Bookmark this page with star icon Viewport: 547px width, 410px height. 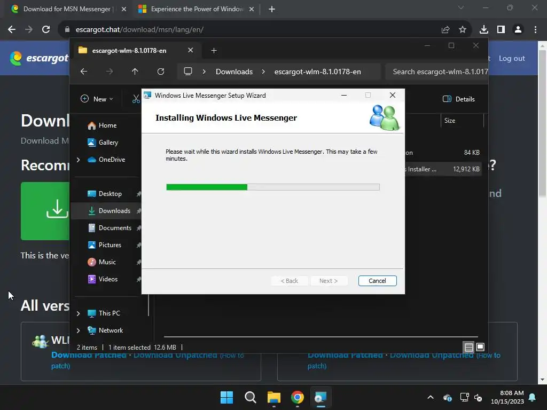pyautogui.click(x=462, y=30)
